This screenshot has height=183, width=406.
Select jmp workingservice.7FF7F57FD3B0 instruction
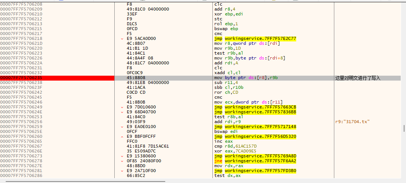pos(255,171)
